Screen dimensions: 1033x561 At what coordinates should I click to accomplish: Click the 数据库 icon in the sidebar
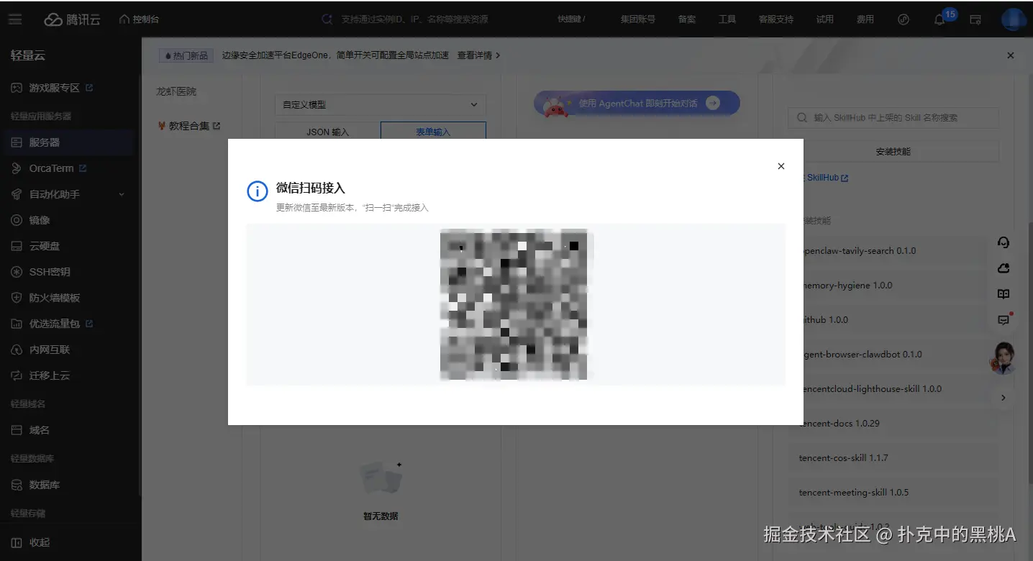[17, 485]
